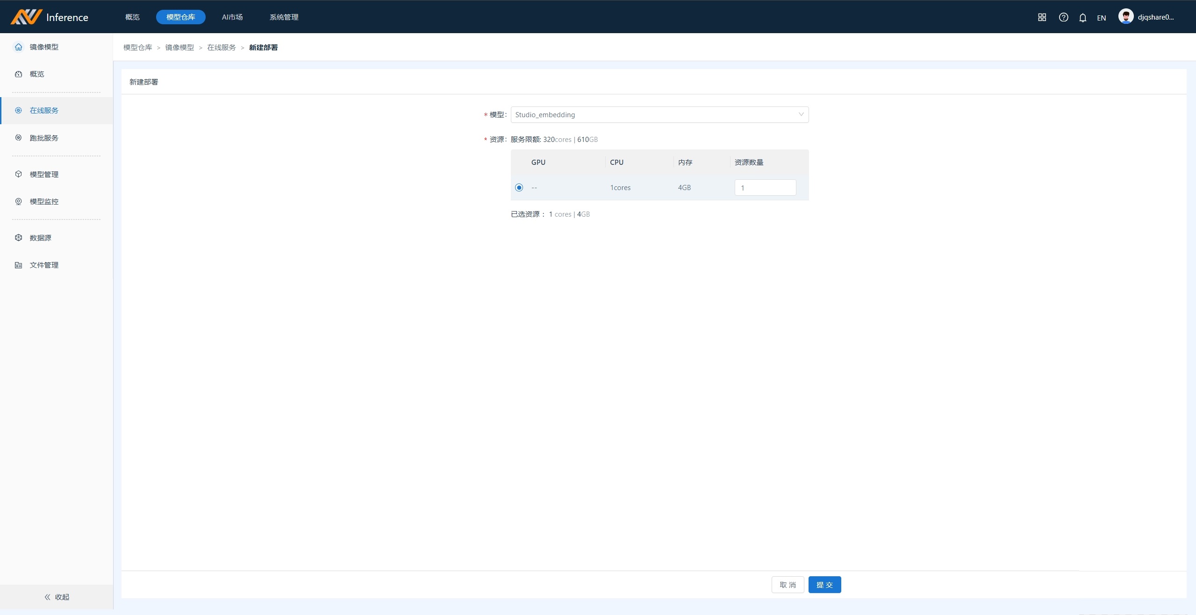Collapse the sidebar with 收起

[57, 597]
